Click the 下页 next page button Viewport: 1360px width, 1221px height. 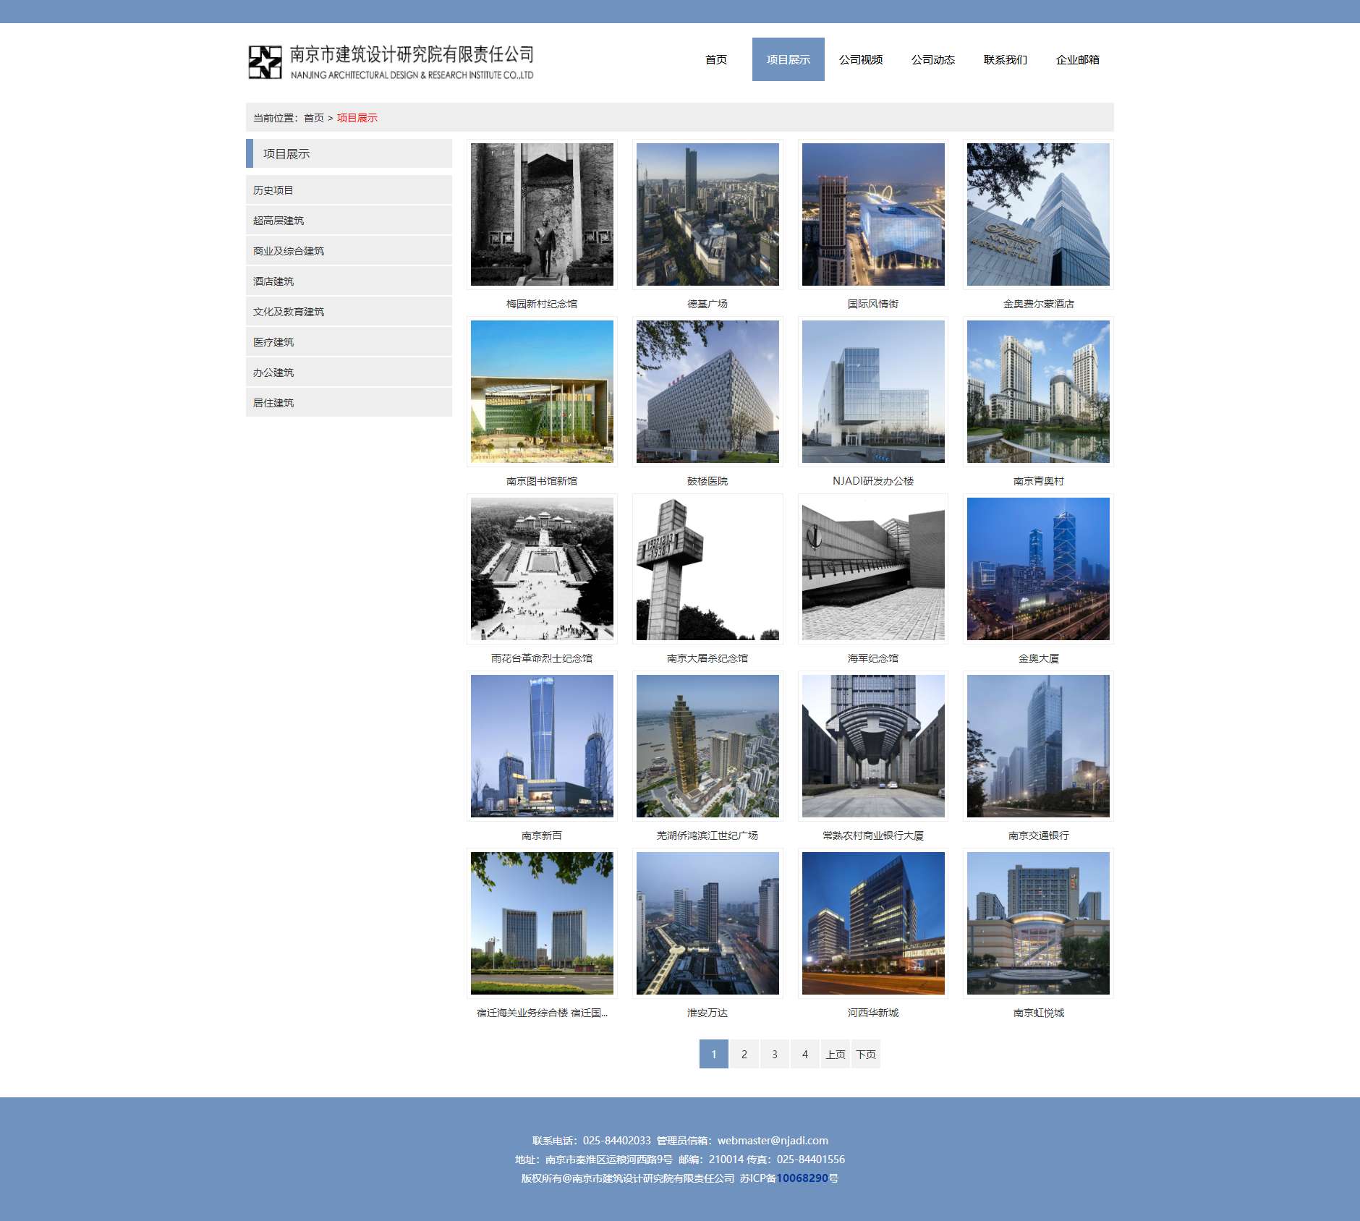[866, 1054]
